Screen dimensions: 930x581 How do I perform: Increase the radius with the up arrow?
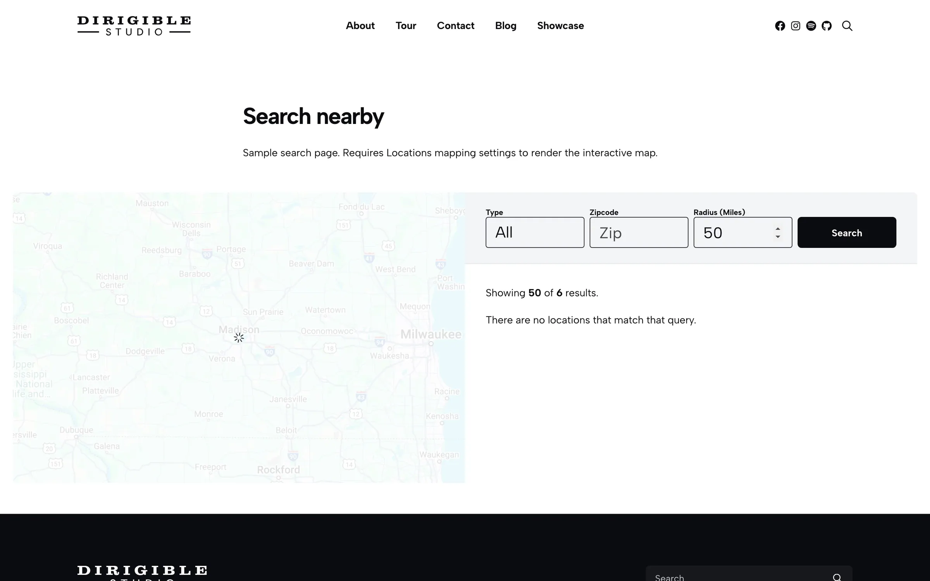777,229
